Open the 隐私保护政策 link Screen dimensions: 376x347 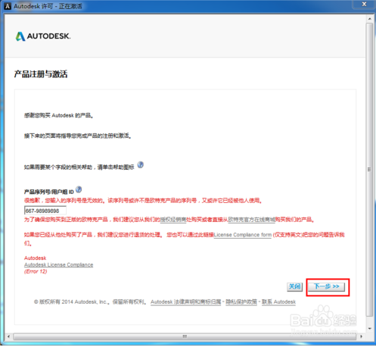pyautogui.click(x=241, y=302)
